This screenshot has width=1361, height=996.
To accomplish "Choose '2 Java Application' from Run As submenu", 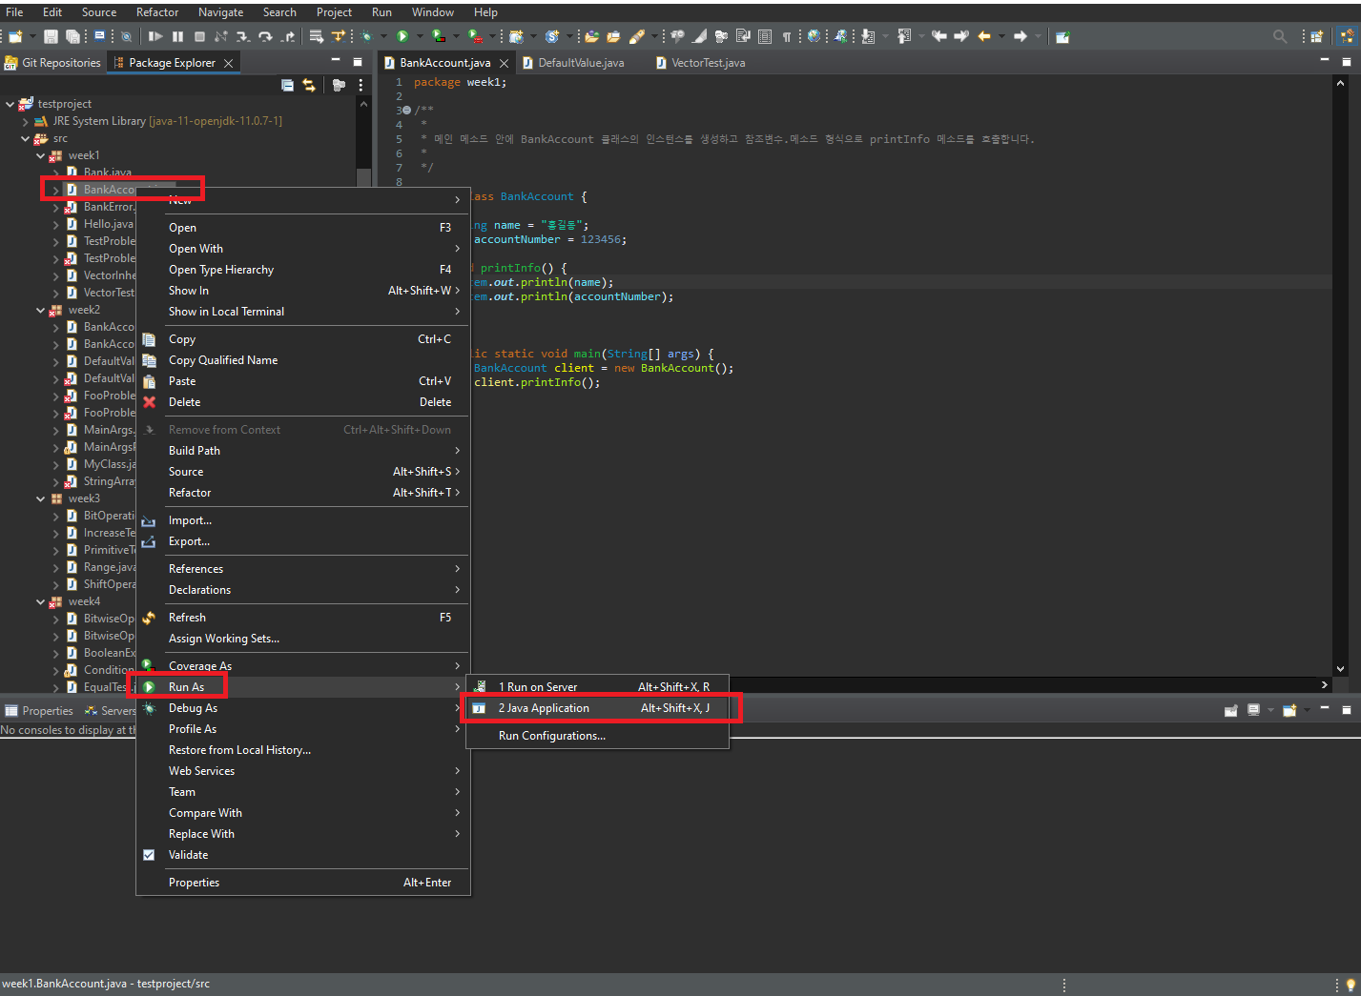I will pyautogui.click(x=597, y=708).
